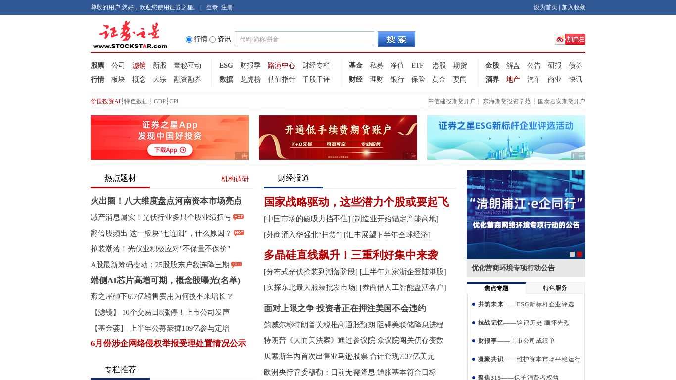Select the 热点题材 tab

(x=120, y=178)
